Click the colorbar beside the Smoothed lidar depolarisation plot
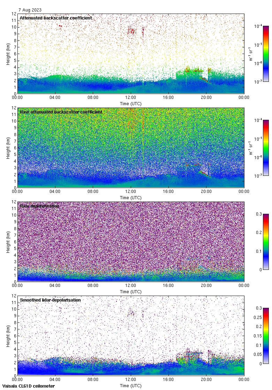The width and height of the screenshot is (272, 390). click(x=266, y=336)
